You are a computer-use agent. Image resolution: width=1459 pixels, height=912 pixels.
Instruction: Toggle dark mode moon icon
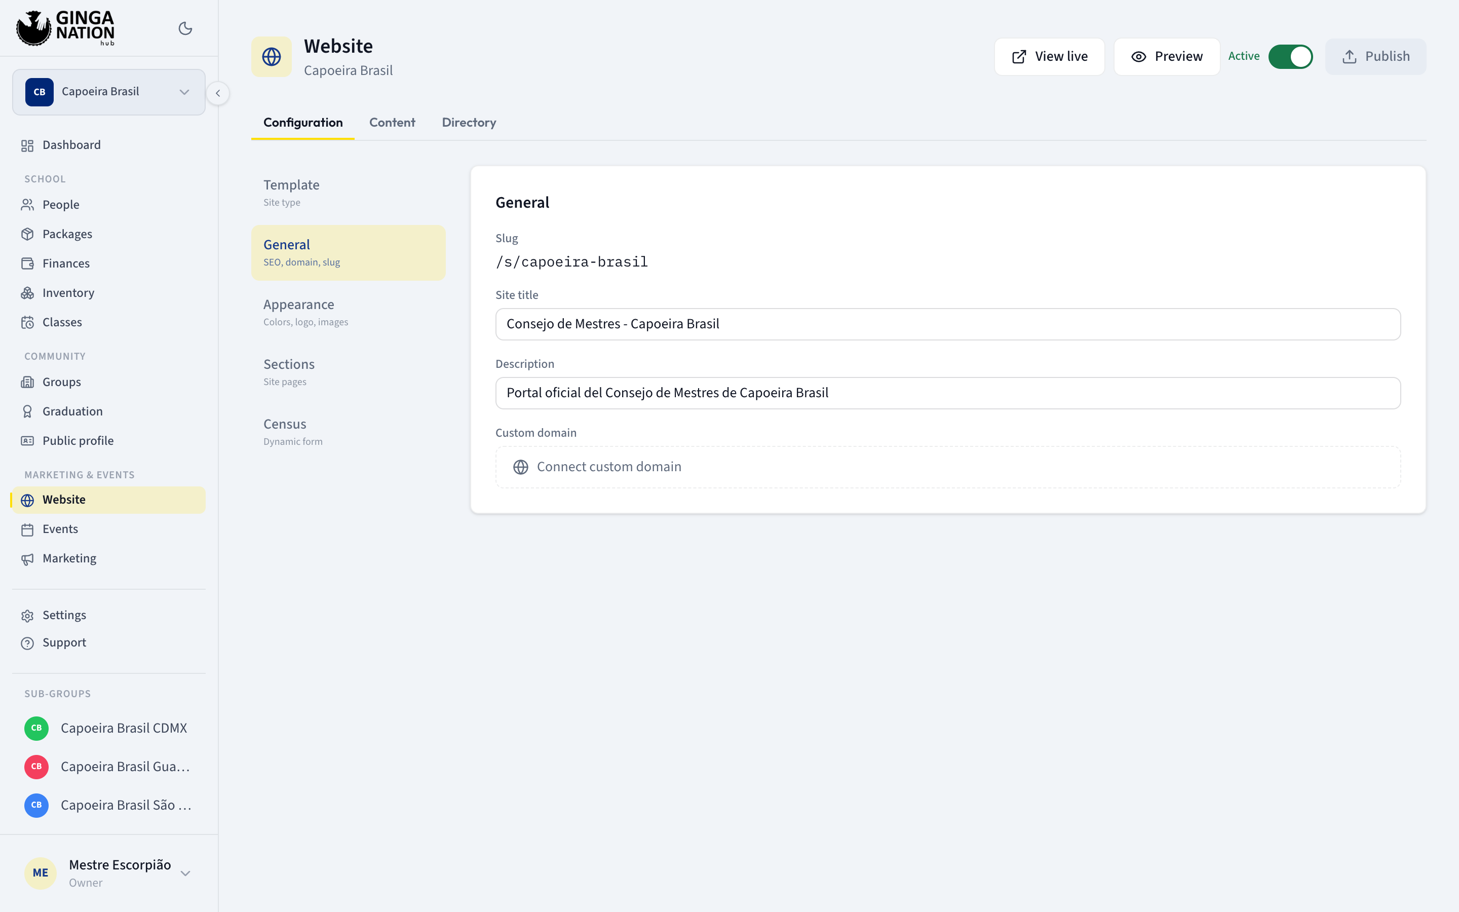185,28
